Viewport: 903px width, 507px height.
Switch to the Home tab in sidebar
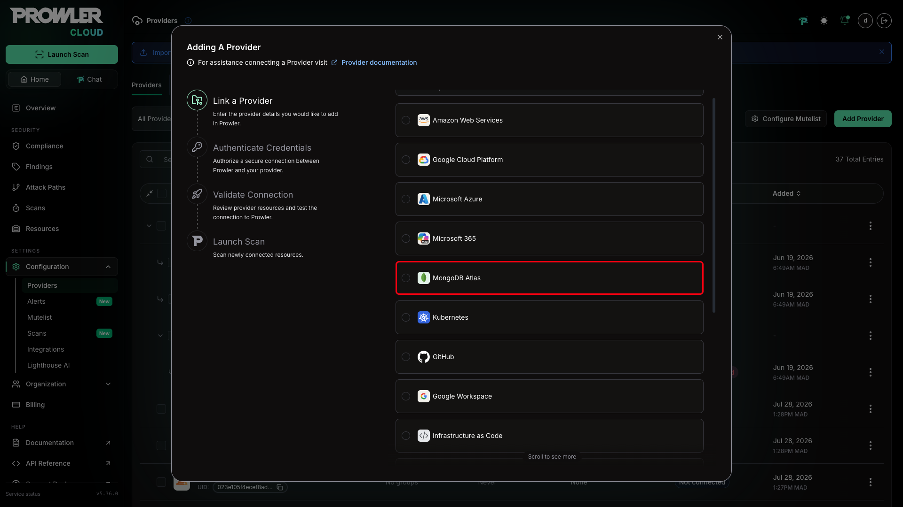pos(34,79)
